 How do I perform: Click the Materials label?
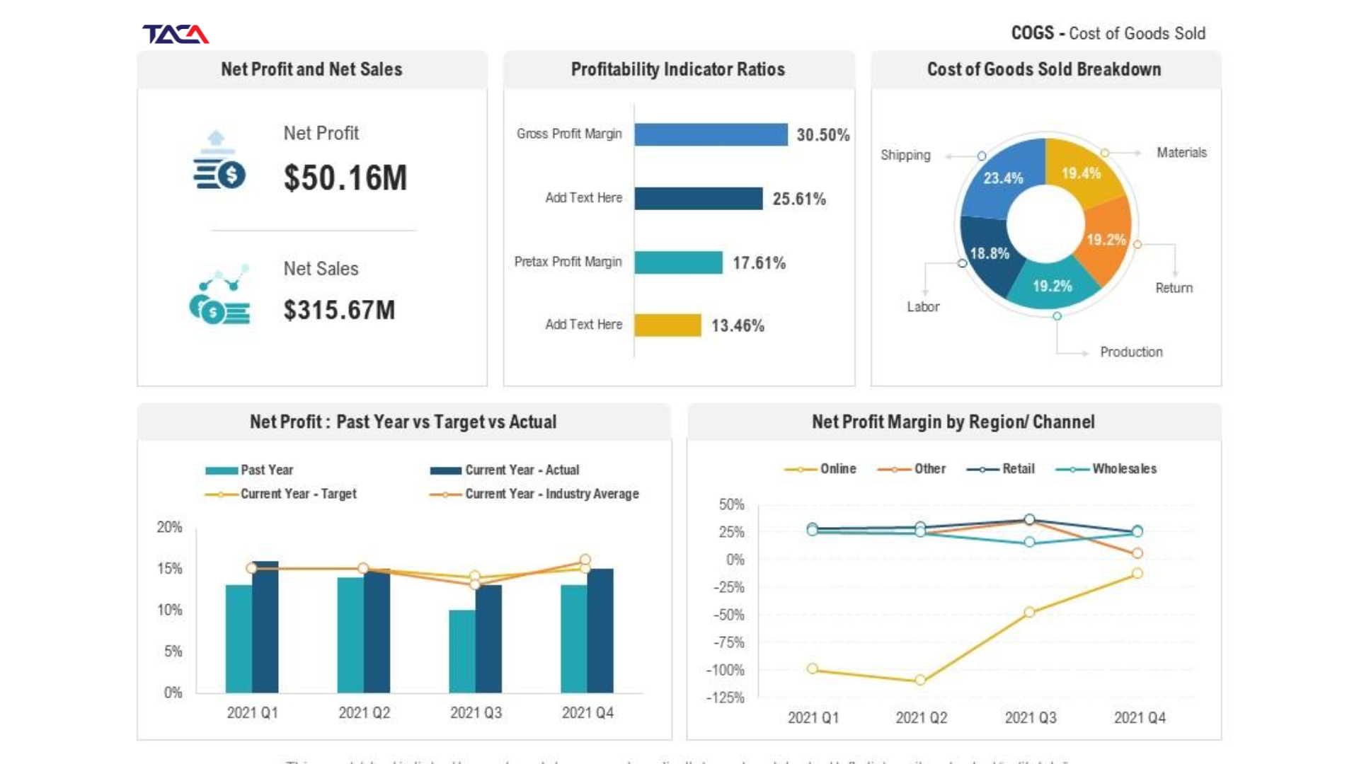[1181, 153]
